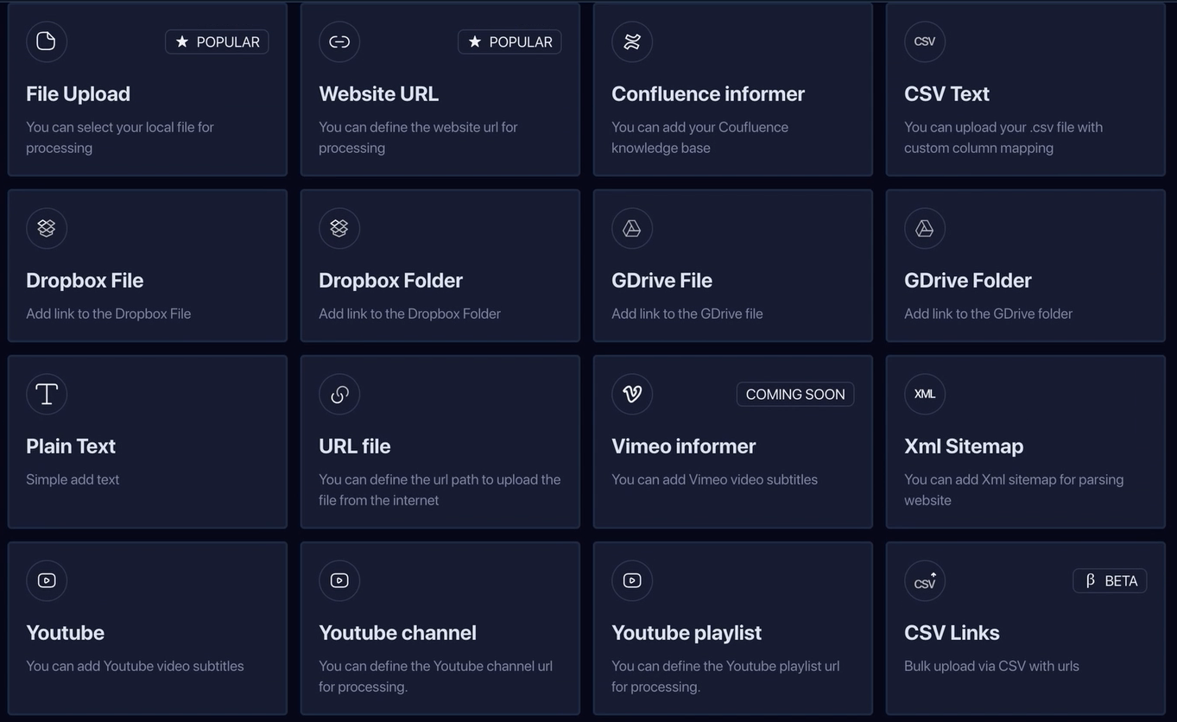The height and width of the screenshot is (722, 1177).
Task: Click the Xml Sitemap XML icon
Action: pyautogui.click(x=925, y=394)
